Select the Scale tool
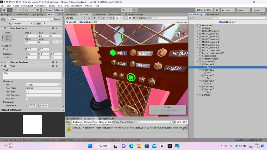 tap(21, 10)
